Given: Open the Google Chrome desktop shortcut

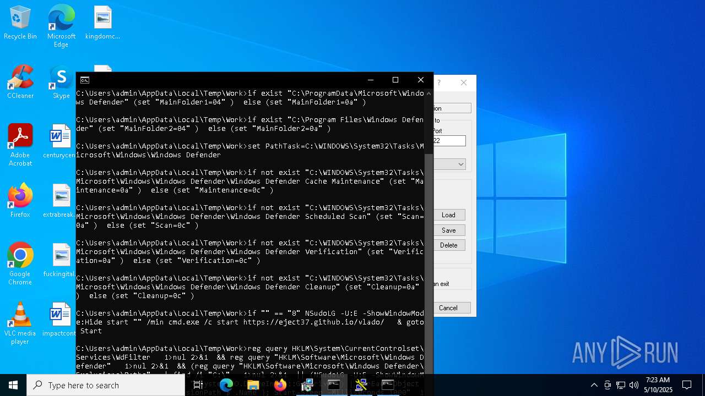Looking at the screenshot, I should pos(20,264).
